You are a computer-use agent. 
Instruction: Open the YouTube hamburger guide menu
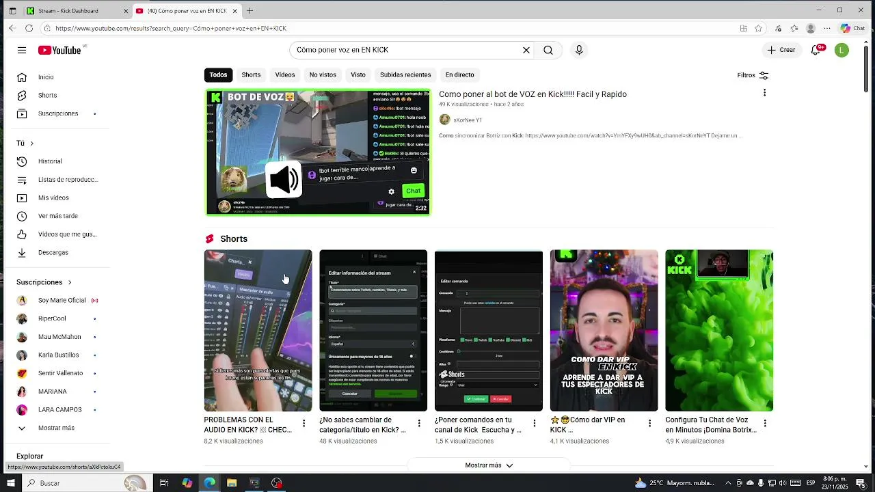22,50
